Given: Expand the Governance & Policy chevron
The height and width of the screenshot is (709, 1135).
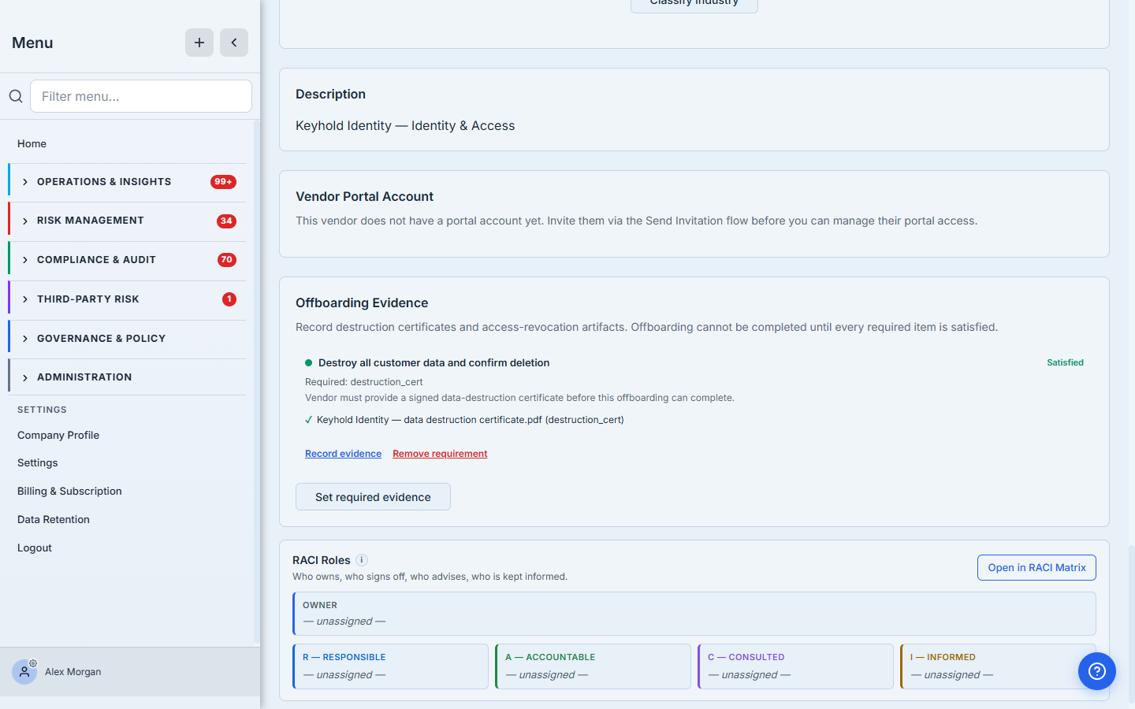Looking at the screenshot, I should tap(25, 339).
